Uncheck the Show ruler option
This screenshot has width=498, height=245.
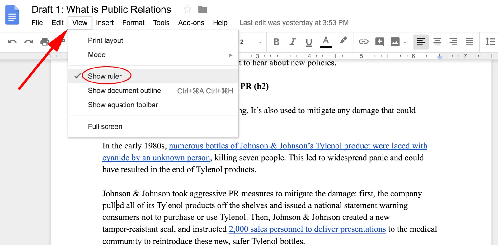[105, 76]
